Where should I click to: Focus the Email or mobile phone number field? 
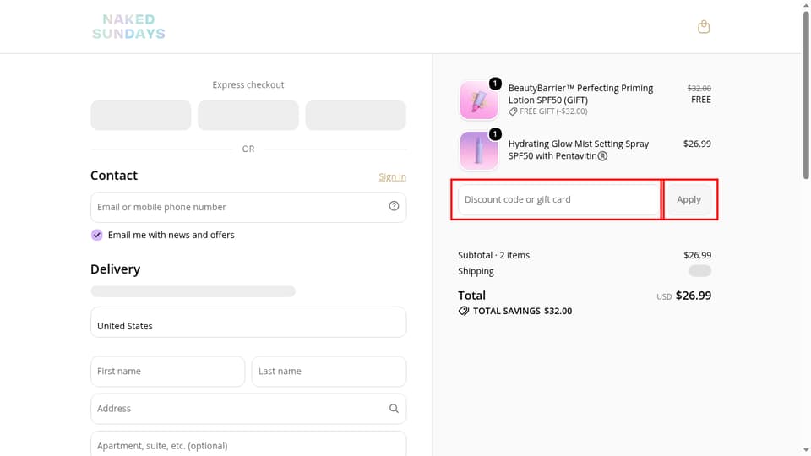248,208
